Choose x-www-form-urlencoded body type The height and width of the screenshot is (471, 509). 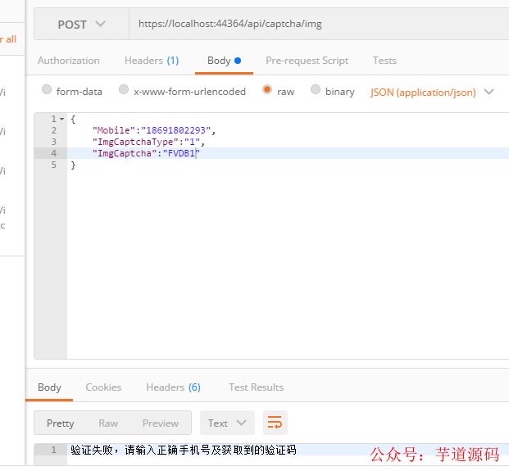[x=124, y=89]
